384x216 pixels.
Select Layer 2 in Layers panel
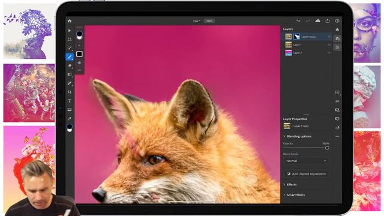coord(307,53)
